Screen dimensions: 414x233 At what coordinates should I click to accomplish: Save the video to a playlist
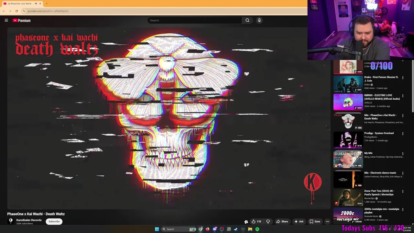coord(315,222)
